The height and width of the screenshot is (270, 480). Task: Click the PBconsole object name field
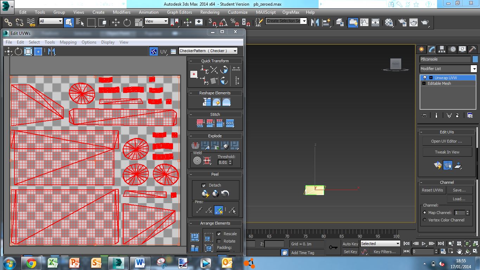(445, 59)
